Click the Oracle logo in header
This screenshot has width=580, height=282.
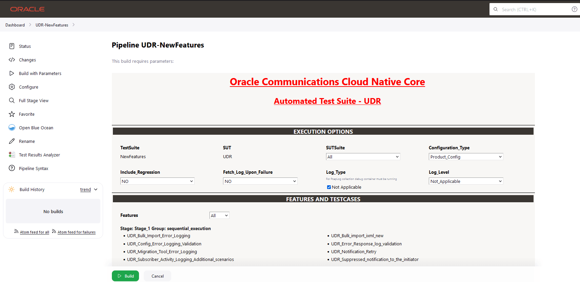pyautogui.click(x=27, y=9)
